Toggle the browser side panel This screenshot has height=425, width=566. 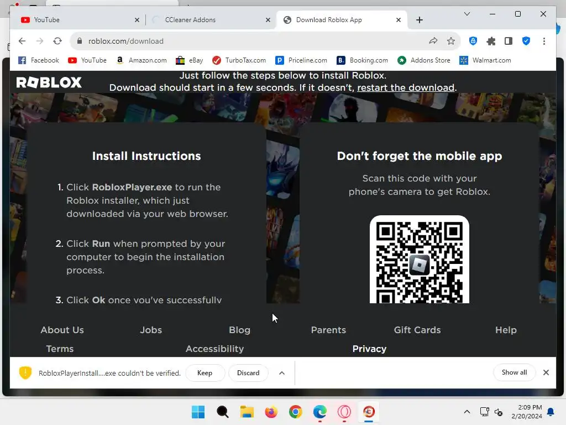(x=509, y=41)
